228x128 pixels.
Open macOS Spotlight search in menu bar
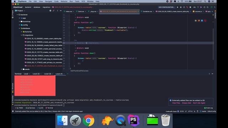[205, 1]
